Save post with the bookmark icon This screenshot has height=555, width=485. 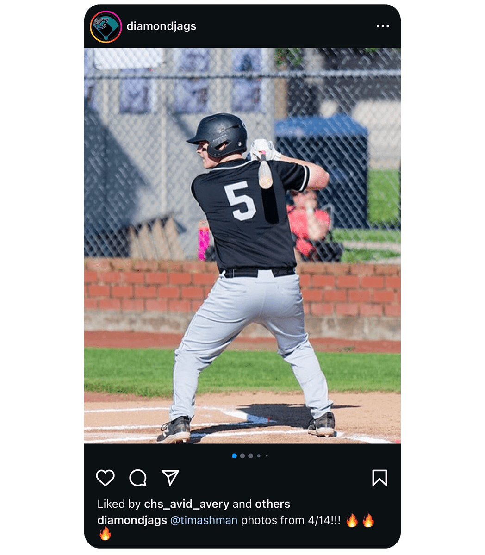pos(379,478)
